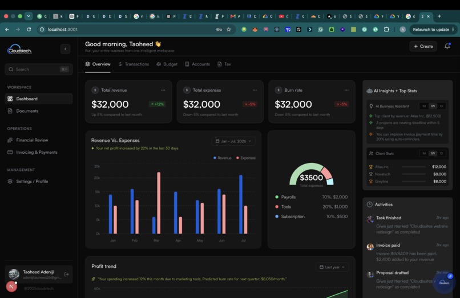Open a new browser tab
This screenshot has height=298, width=460.
click(439, 16)
